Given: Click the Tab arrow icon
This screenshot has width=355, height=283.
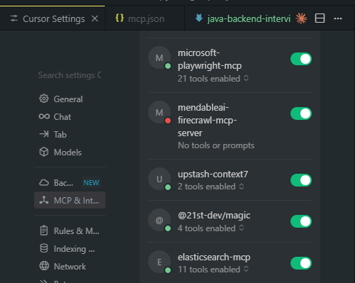Looking at the screenshot, I should coord(44,134).
